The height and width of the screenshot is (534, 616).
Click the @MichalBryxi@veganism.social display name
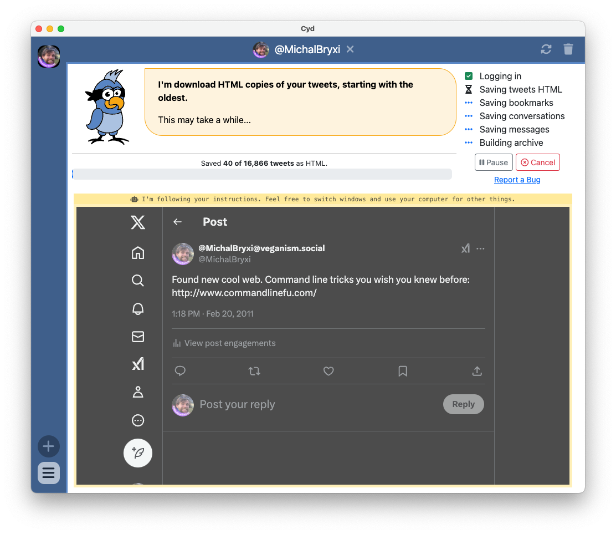(x=261, y=248)
